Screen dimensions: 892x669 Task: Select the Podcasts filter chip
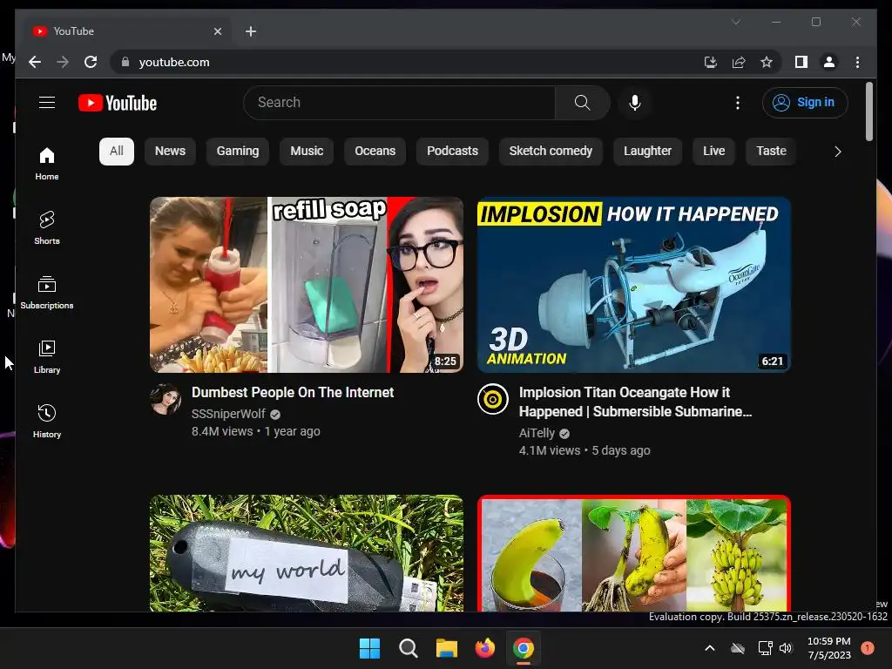(x=452, y=152)
